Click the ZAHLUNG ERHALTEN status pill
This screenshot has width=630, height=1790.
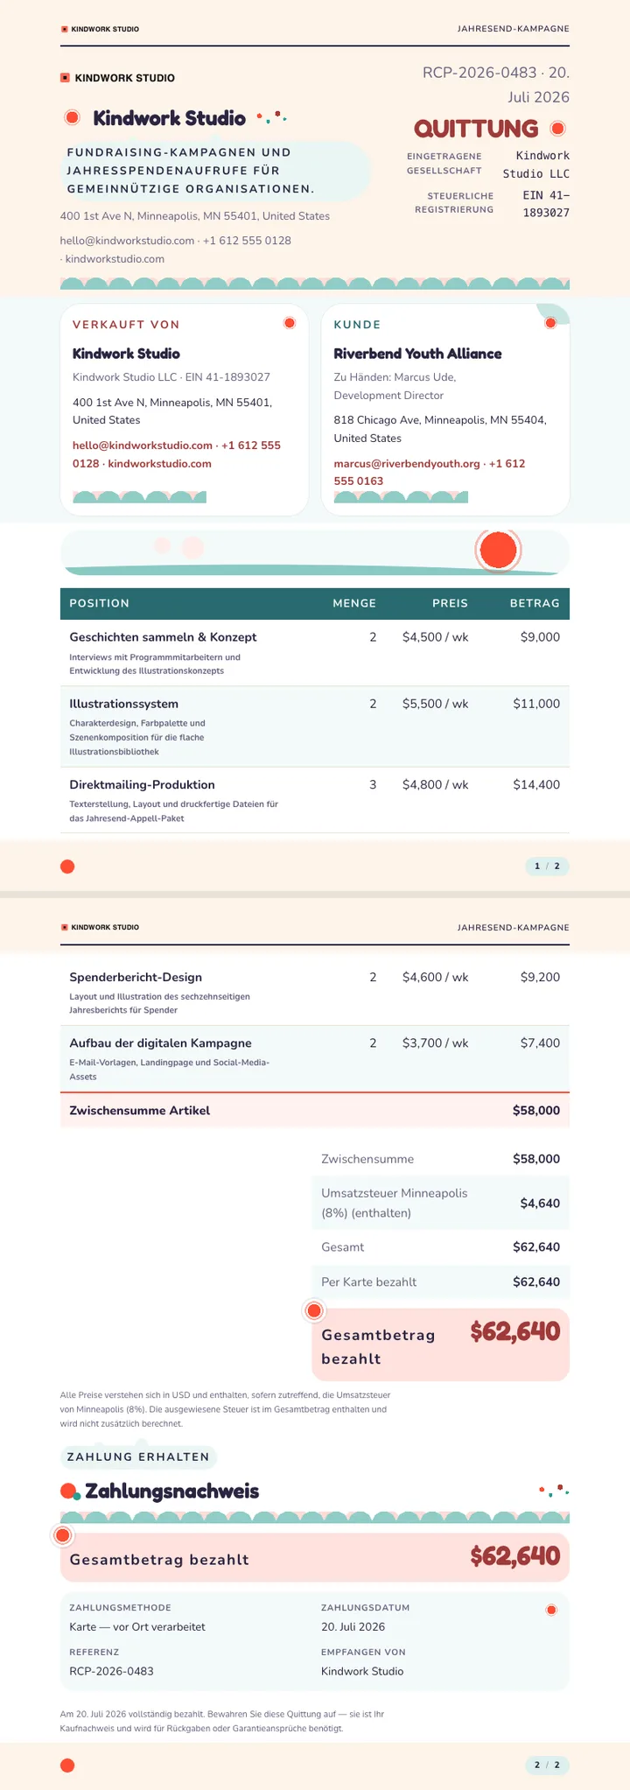[x=138, y=1457]
